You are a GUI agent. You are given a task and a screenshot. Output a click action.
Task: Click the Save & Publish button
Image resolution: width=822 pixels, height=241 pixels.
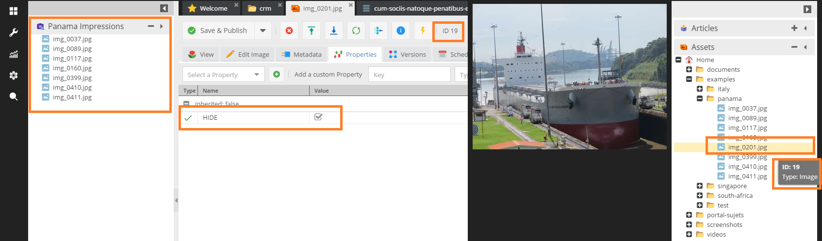coord(218,31)
